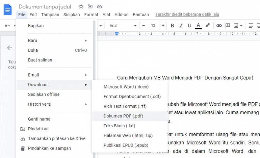The height and width of the screenshot is (158, 260).
Task: Expand the Email submenu
Action: [54, 75]
